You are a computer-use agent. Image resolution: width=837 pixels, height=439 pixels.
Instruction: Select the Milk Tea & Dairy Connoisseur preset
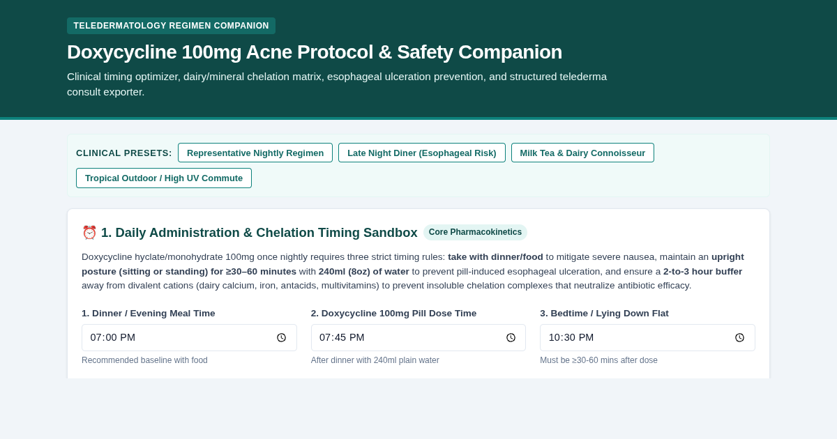tap(582, 153)
